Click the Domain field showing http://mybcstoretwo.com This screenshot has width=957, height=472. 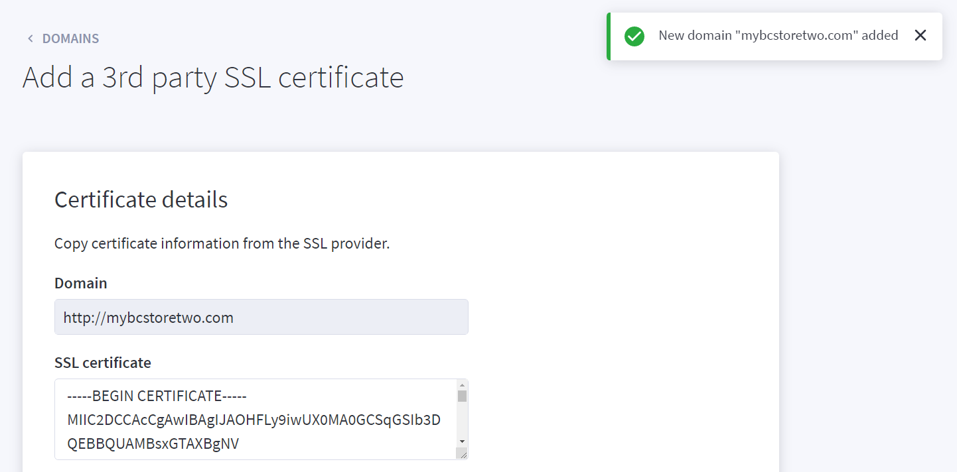pos(261,317)
